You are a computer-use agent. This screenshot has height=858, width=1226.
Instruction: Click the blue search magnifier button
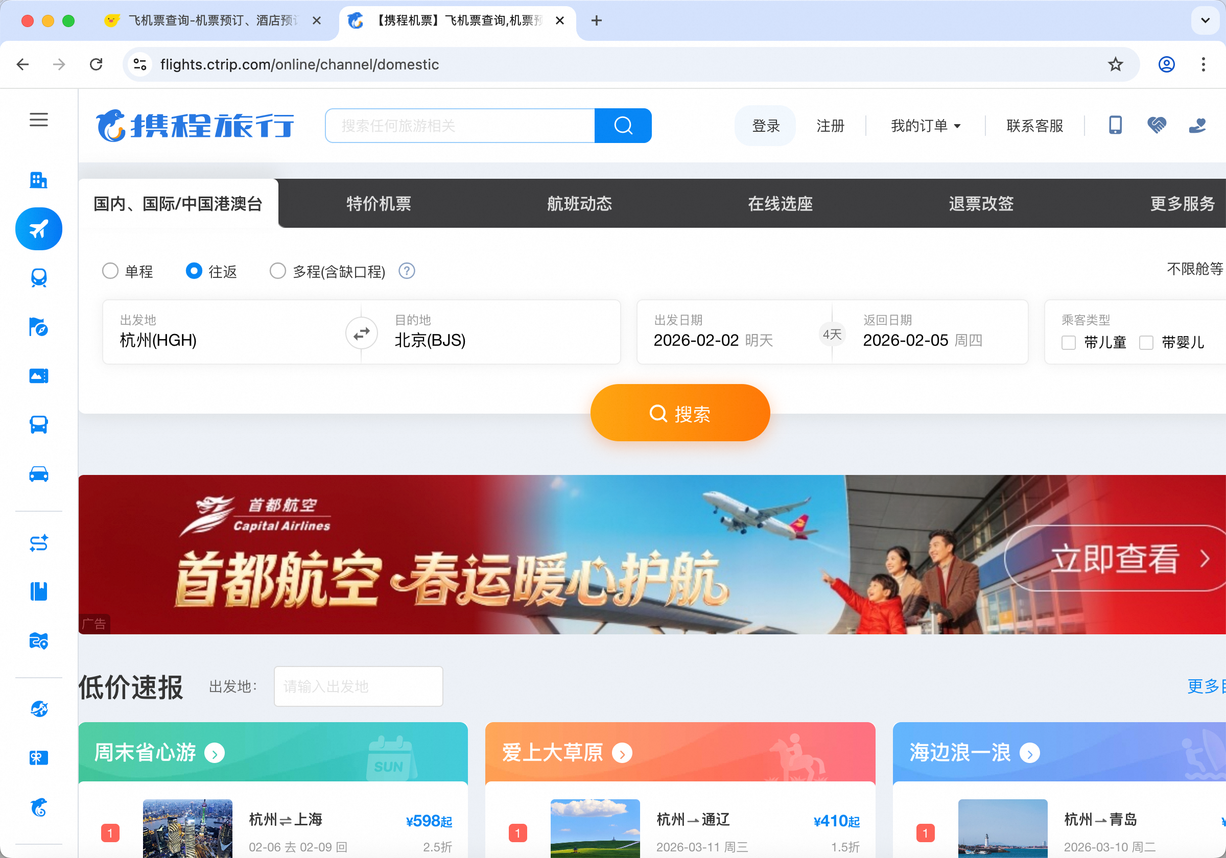[623, 126]
